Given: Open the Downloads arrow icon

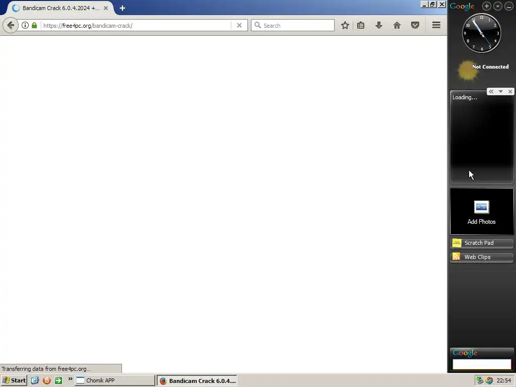Looking at the screenshot, I should tap(379, 25).
